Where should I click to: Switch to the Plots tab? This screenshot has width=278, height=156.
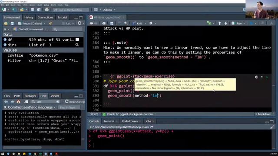(x=17, y=96)
